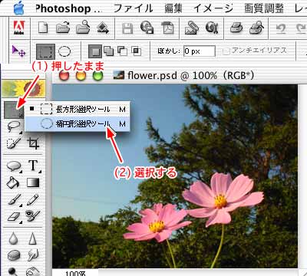Select the Crop tool
The height and width of the screenshot is (276, 307).
tap(33, 143)
